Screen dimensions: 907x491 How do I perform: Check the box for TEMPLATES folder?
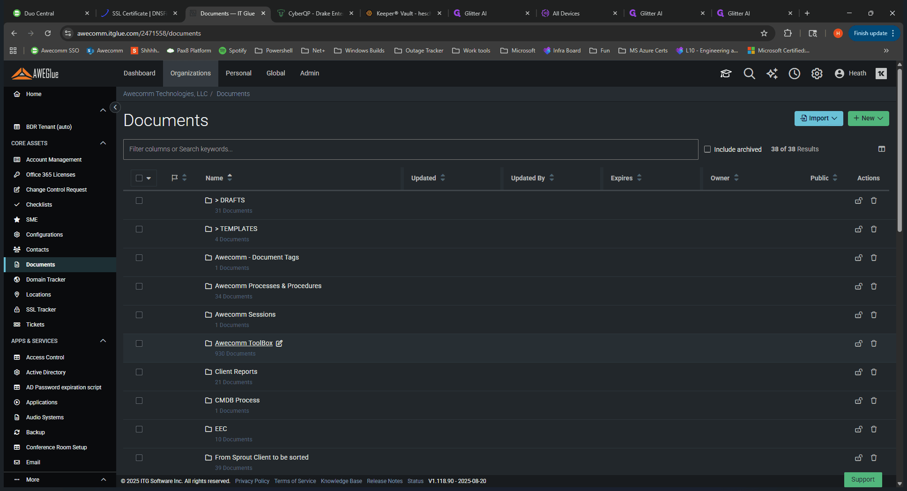pos(139,229)
